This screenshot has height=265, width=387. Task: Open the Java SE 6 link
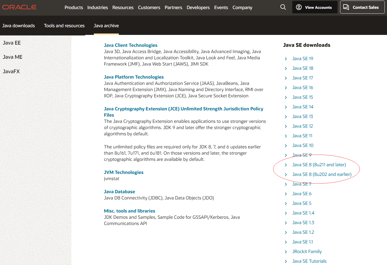[x=302, y=194]
